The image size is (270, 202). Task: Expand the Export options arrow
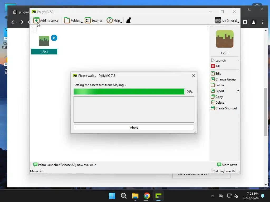(x=238, y=91)
